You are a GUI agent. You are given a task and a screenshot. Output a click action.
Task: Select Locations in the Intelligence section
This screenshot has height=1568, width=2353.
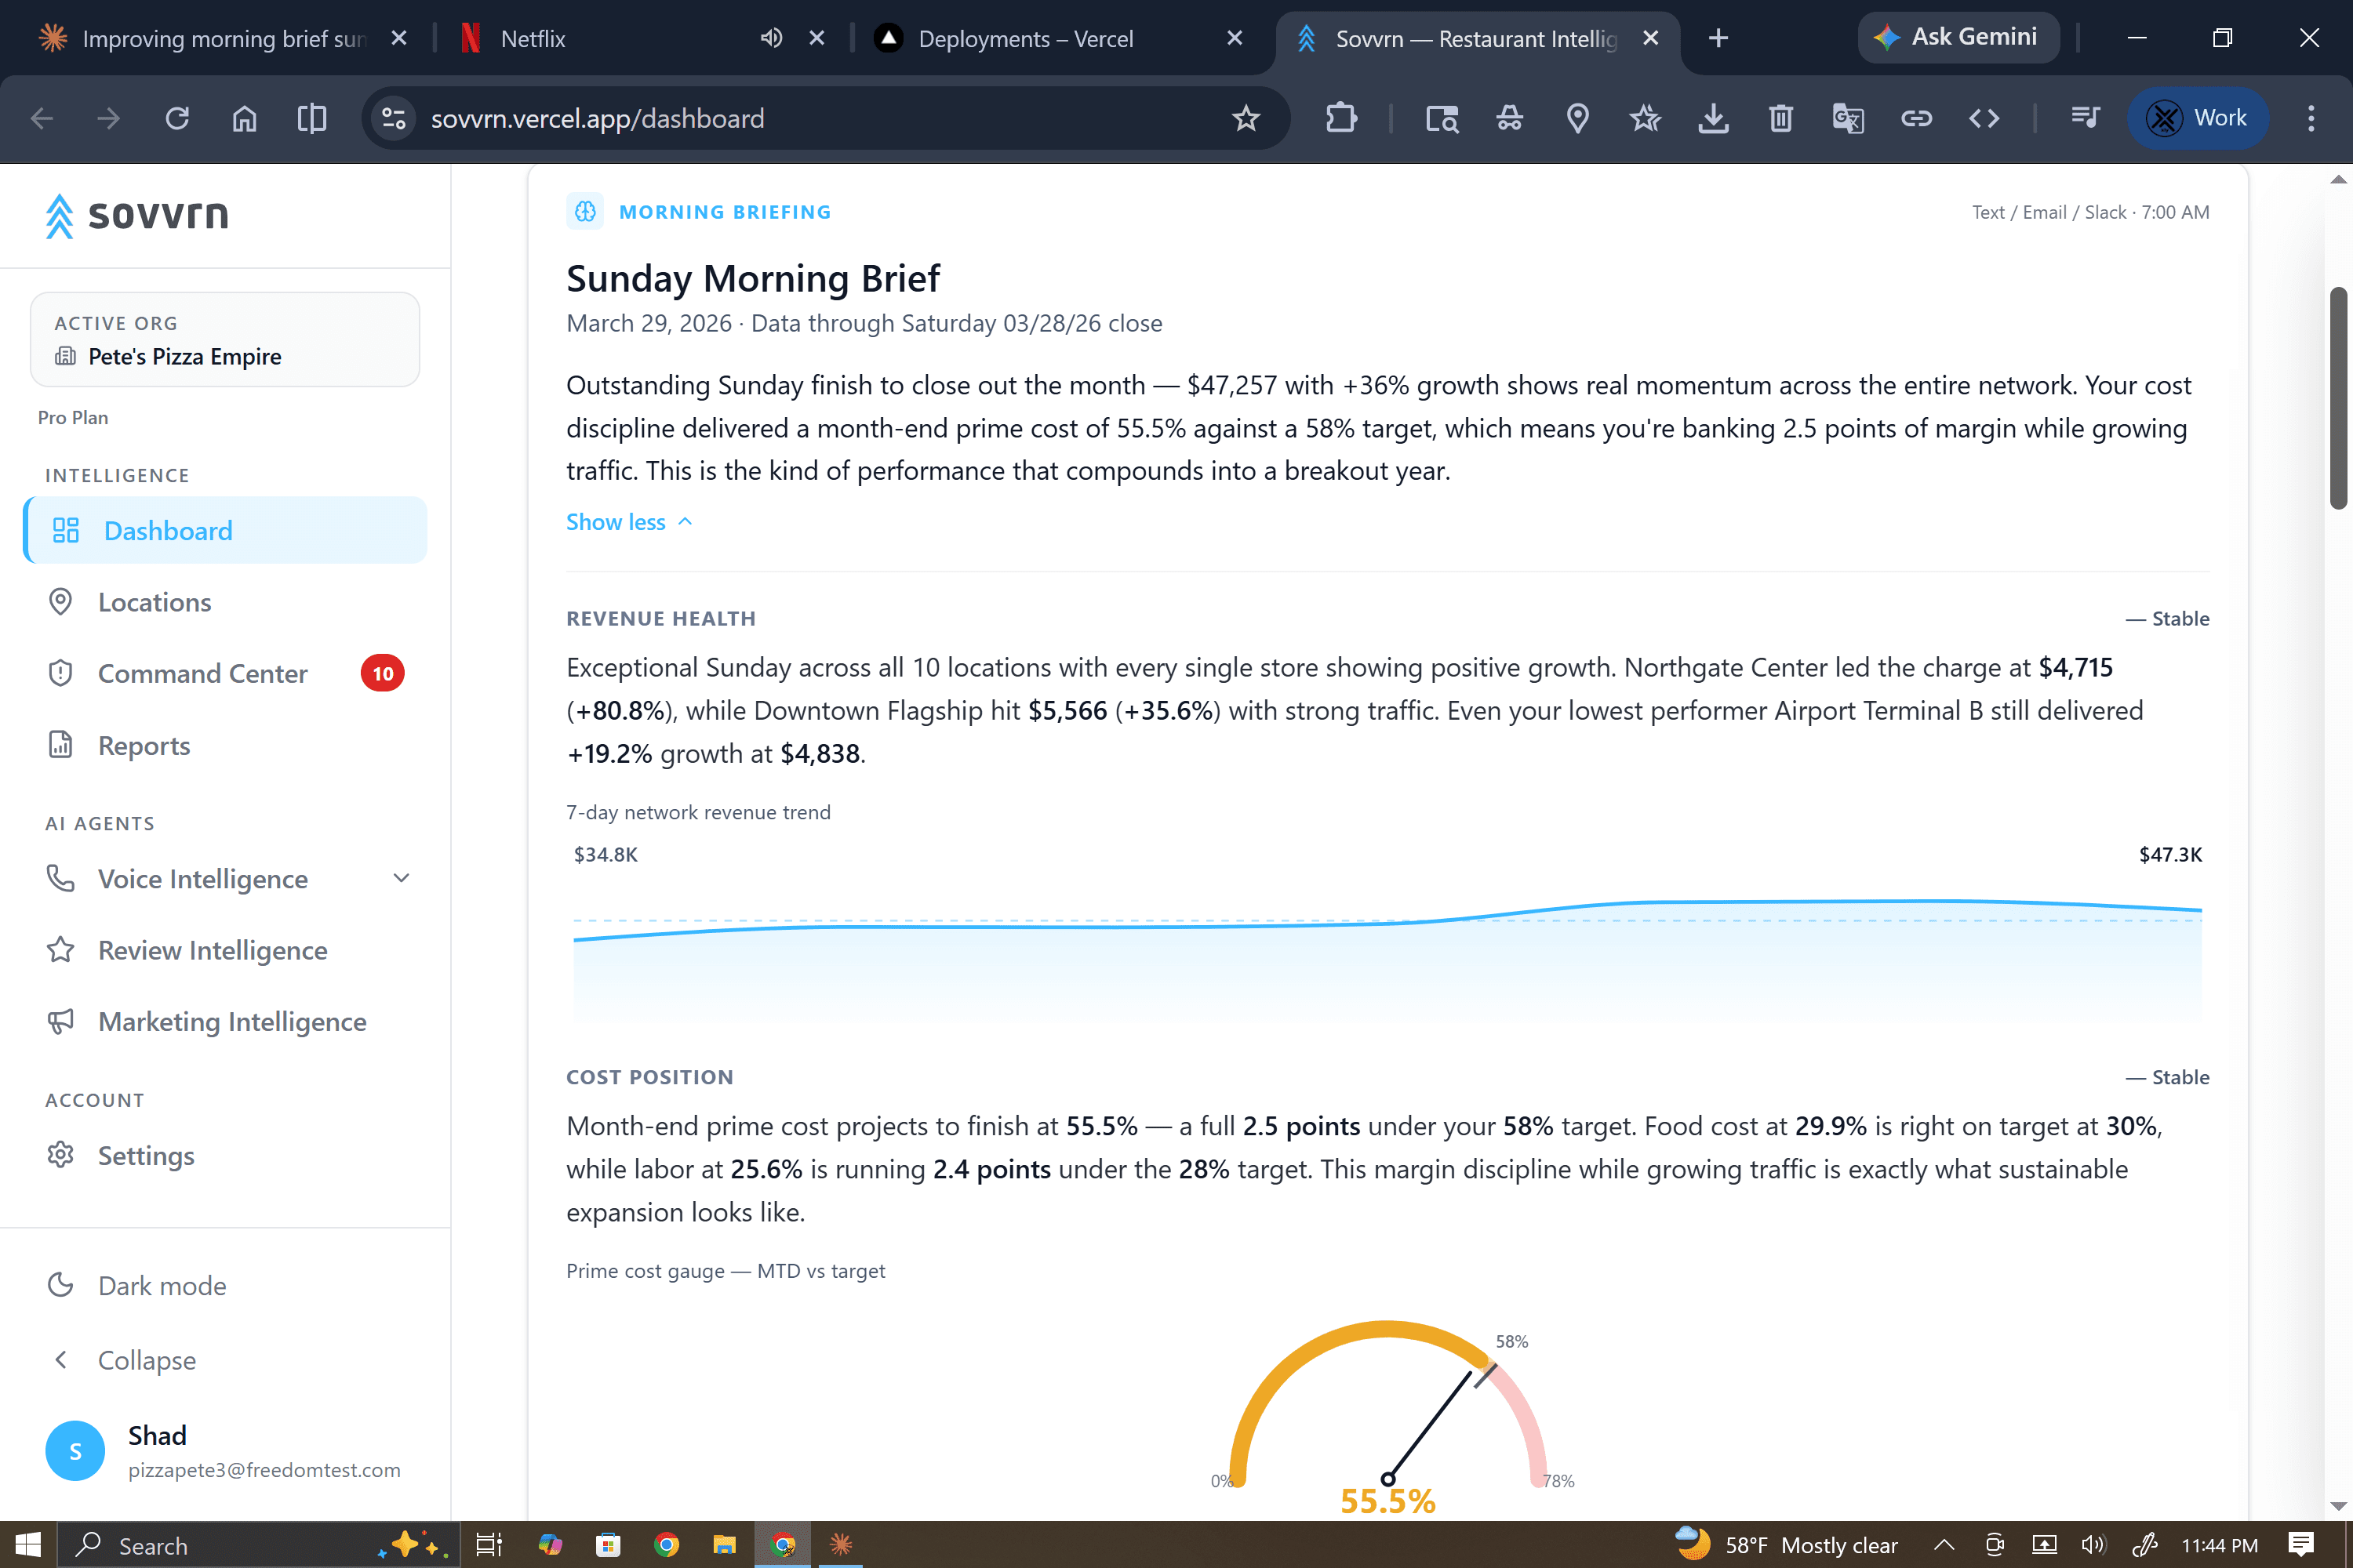point(154,602)
